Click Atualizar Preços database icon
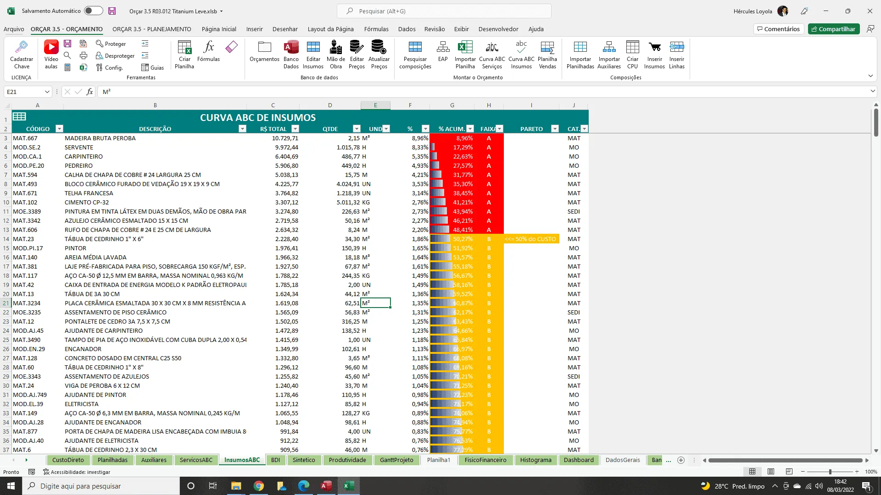The height and width of the screenshot is (495, 881). pos(379,47)
